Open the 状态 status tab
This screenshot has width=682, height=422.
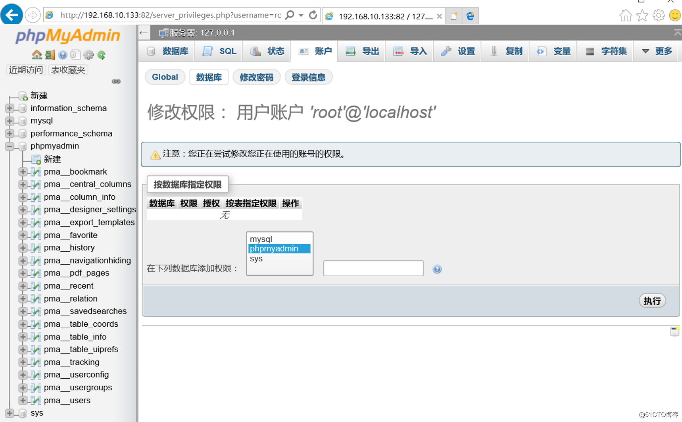(x=267, y=51)
